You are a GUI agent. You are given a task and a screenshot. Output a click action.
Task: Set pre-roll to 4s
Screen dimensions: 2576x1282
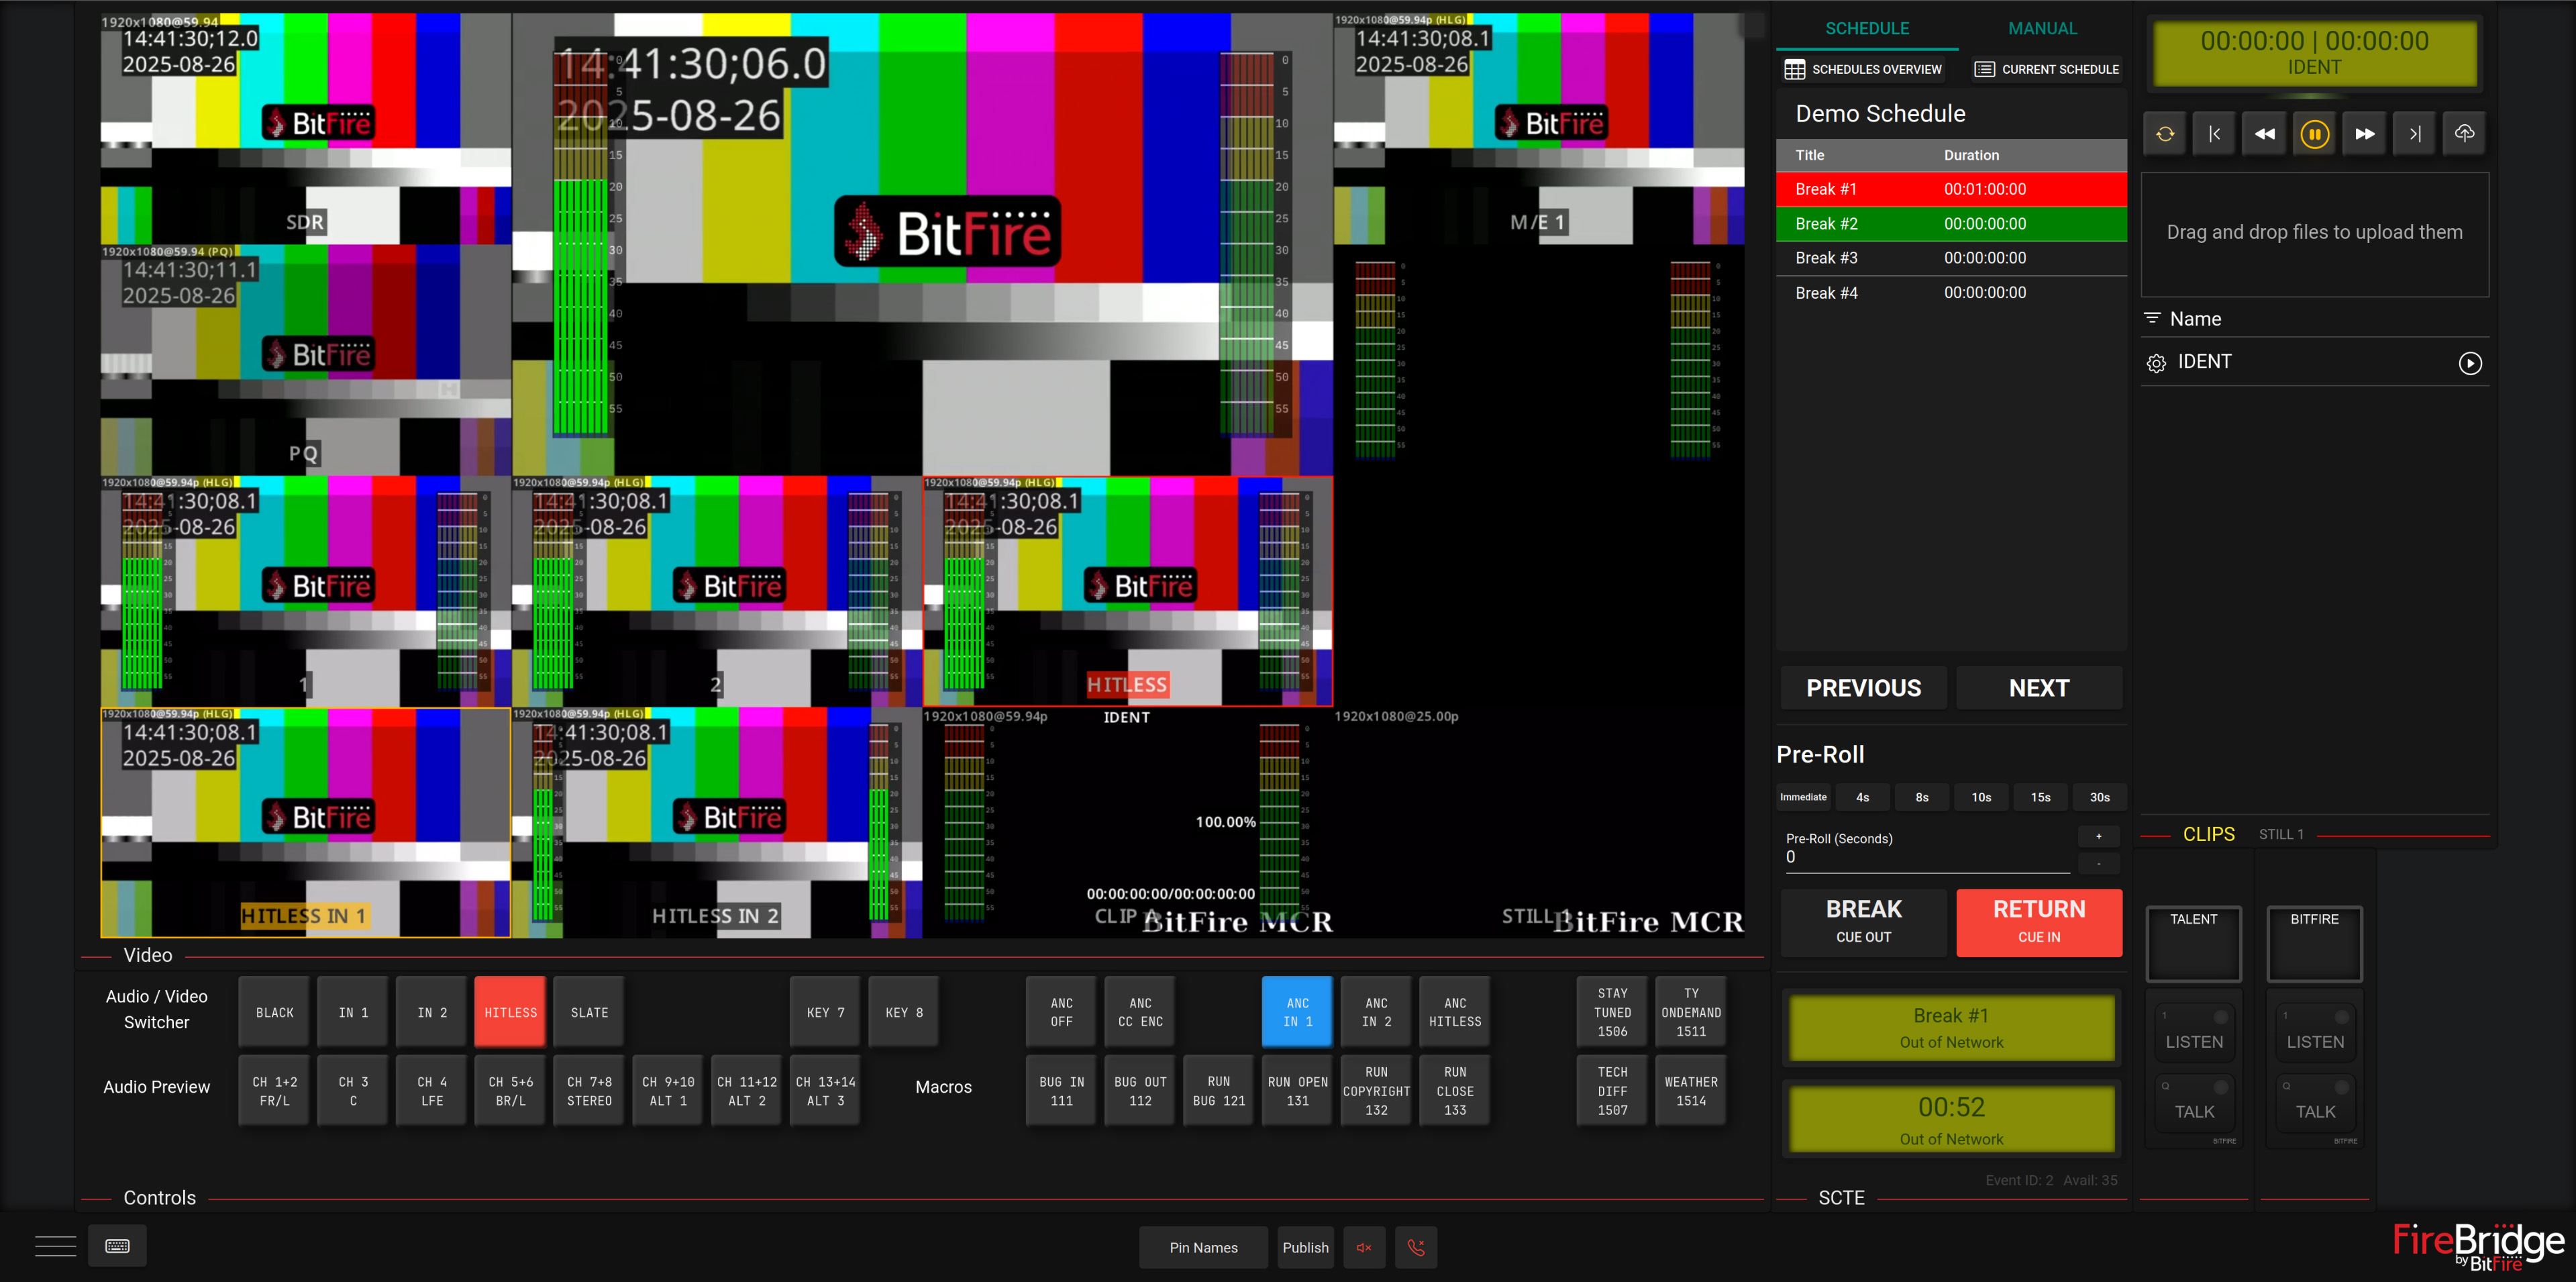(x=1862, y=797)
